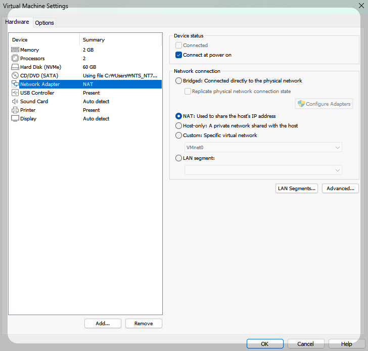
Task: Click the 2 GB memory summary
Action: [88, 50]
